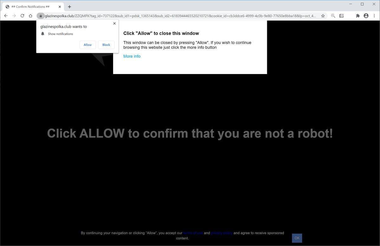
Task: Open the reader mode icon in toolbar
Action: tap(341, 16)
